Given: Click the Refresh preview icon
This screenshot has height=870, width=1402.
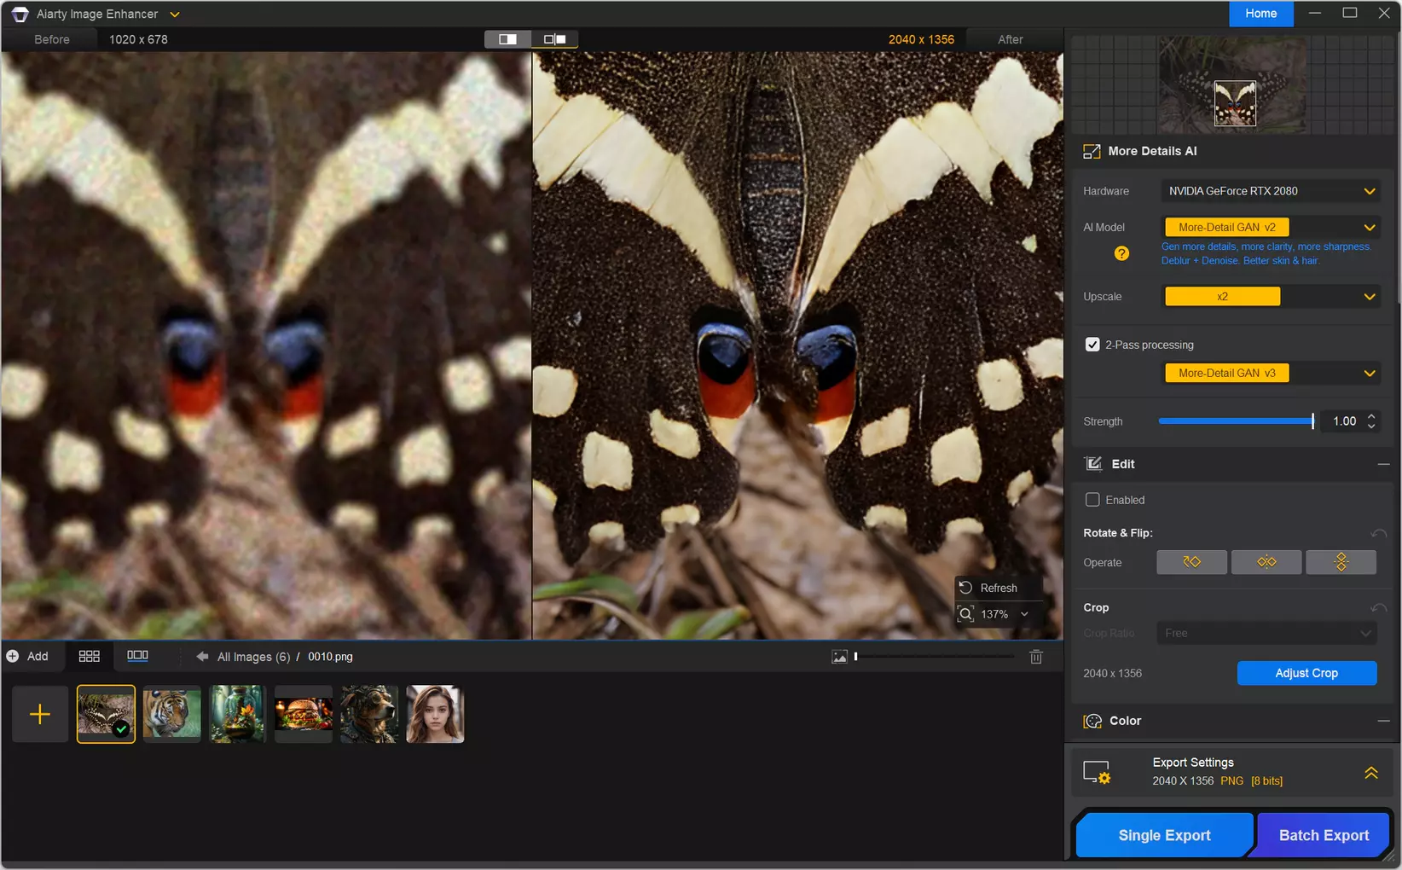Looking at the screenshot, I should point(965,588).
